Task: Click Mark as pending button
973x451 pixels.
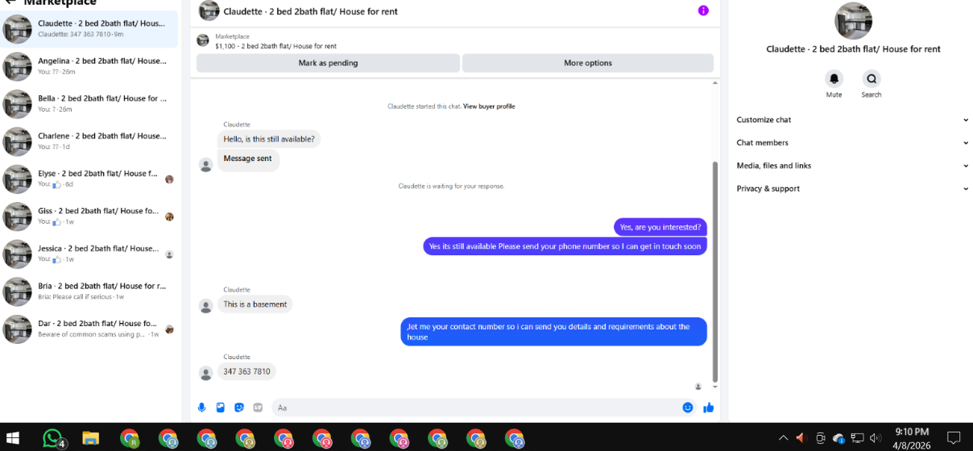Action: [328, 63]
